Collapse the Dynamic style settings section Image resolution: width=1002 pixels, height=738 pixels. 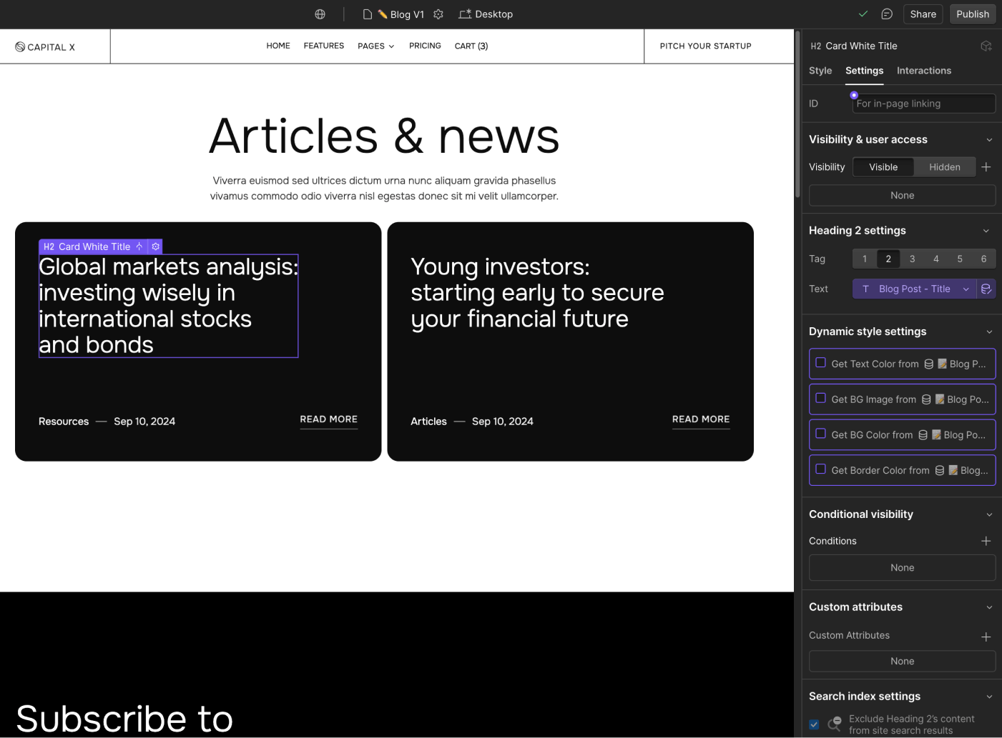[x=989, y=331]
